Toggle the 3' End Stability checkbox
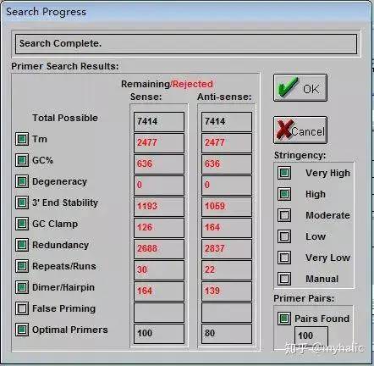 click(x=22, y=202)
